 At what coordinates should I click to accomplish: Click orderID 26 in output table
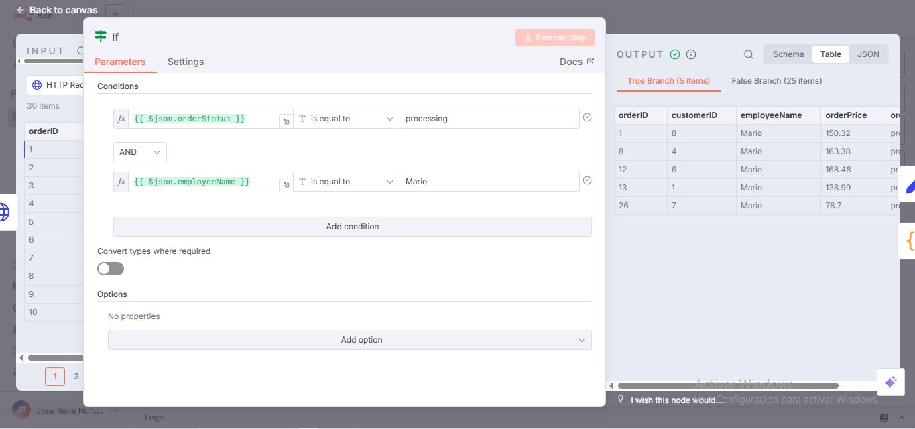(641, 206)
